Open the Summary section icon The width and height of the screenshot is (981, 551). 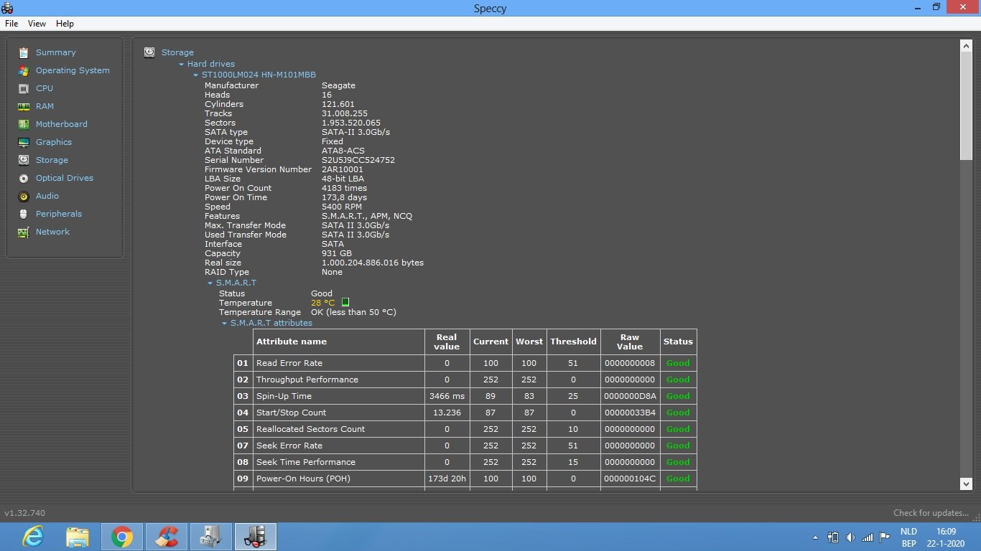point(24,52)
